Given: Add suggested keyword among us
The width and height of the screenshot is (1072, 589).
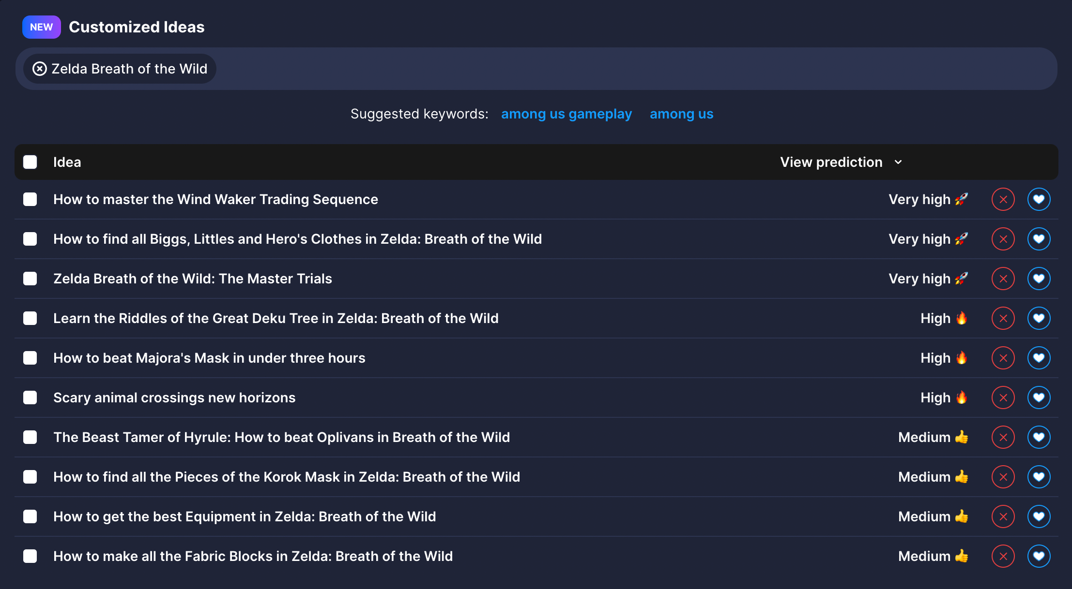Looking at the screenshot, I should tap(681, 114).
